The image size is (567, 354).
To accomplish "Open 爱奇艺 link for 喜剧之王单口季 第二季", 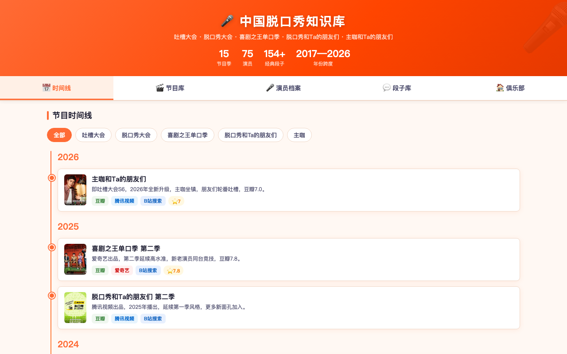I will click(x=122, y=270).
